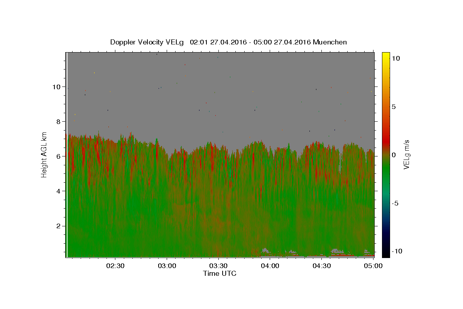
Task: Click the 03:30 time axis label
Action: [x=218, y=266]
